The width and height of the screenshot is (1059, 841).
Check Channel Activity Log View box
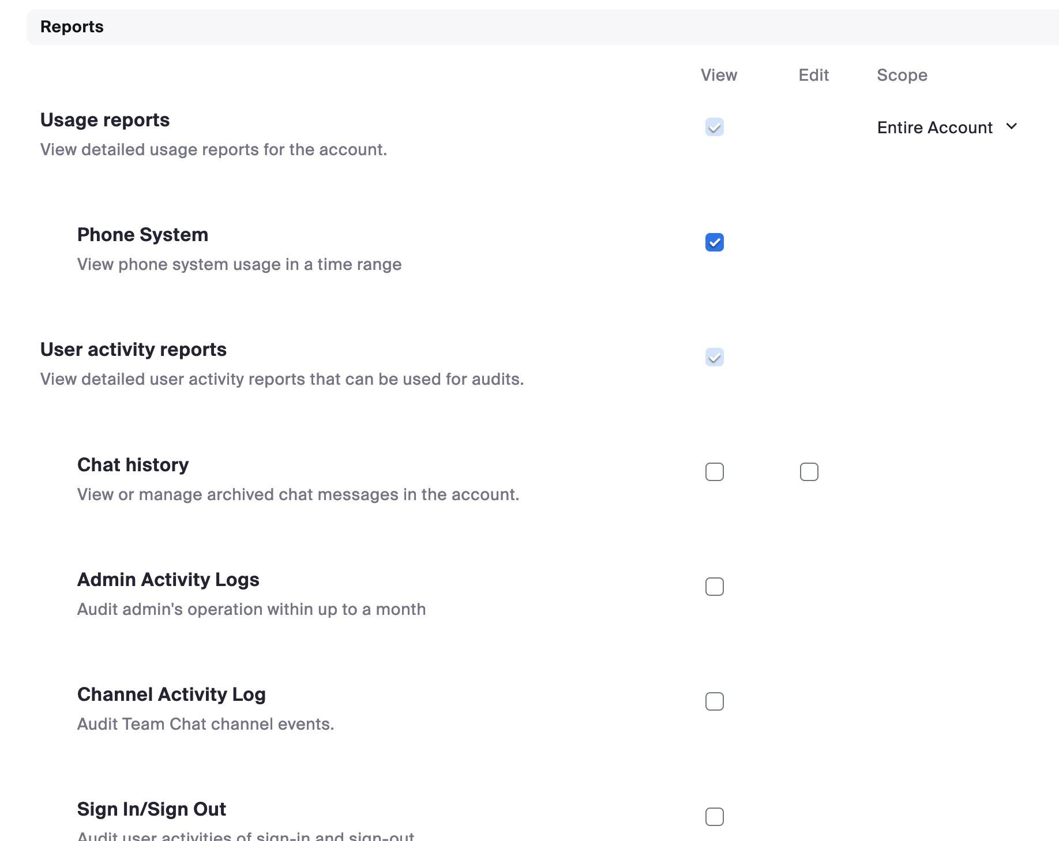(714, 701)
